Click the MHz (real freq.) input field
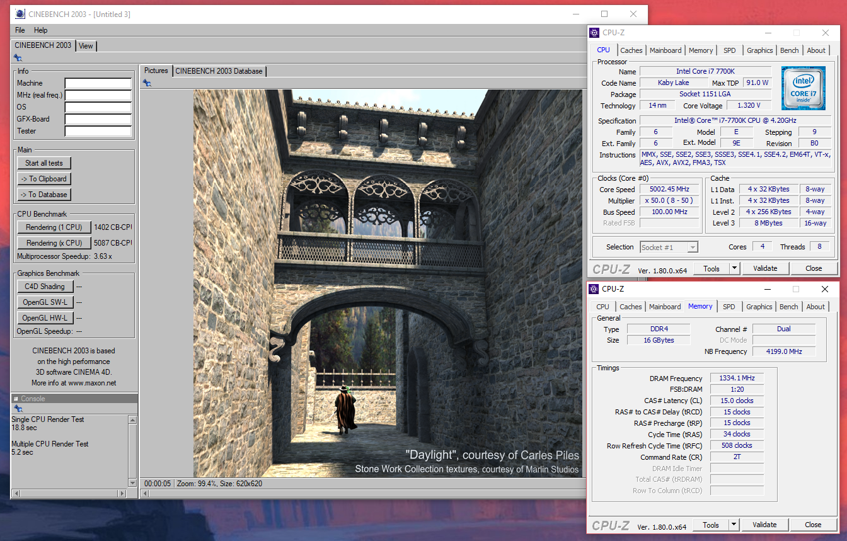The image size is (847, 541). click(98, 95)
